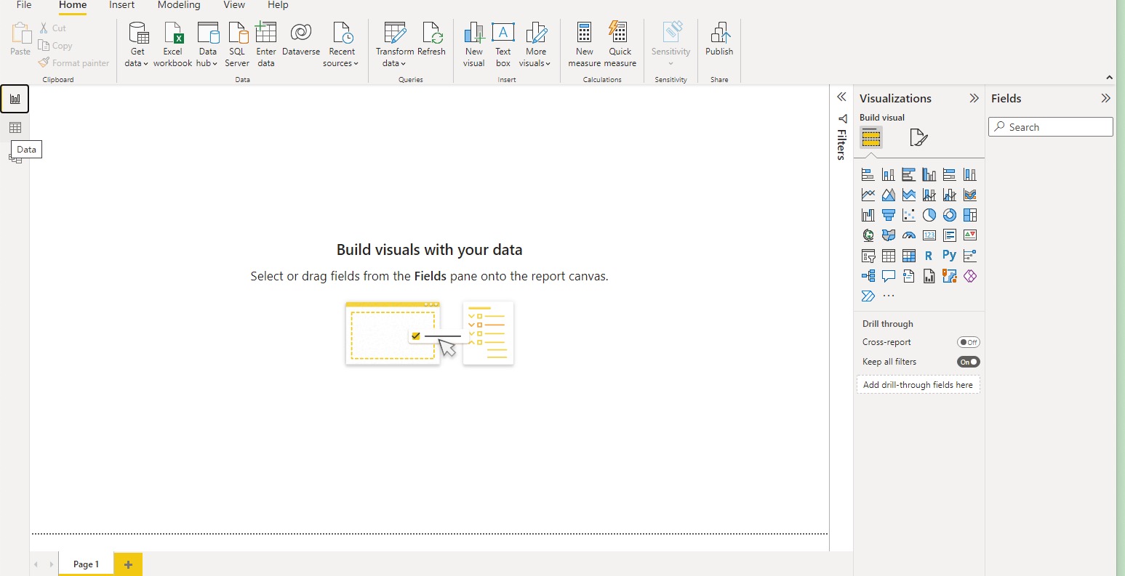The height and width of the screenshot is (576, 1125).
Task: Collapse the Visualizations pane
Action: 974,98
